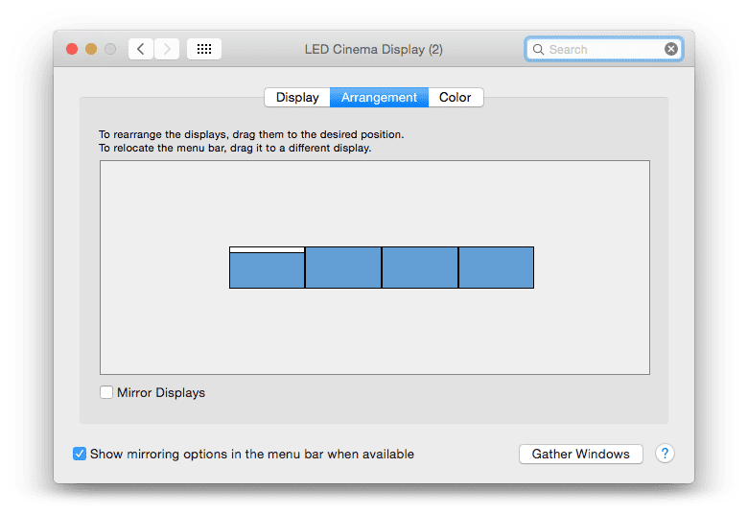Viewport: 748px width, 514px height.
Task: Close the window with the red button
Action: [72, 49]
